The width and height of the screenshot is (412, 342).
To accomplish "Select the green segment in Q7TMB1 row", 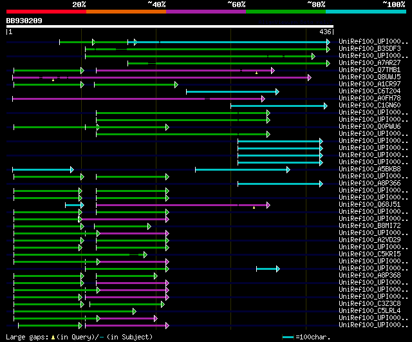I will (49, 70).
